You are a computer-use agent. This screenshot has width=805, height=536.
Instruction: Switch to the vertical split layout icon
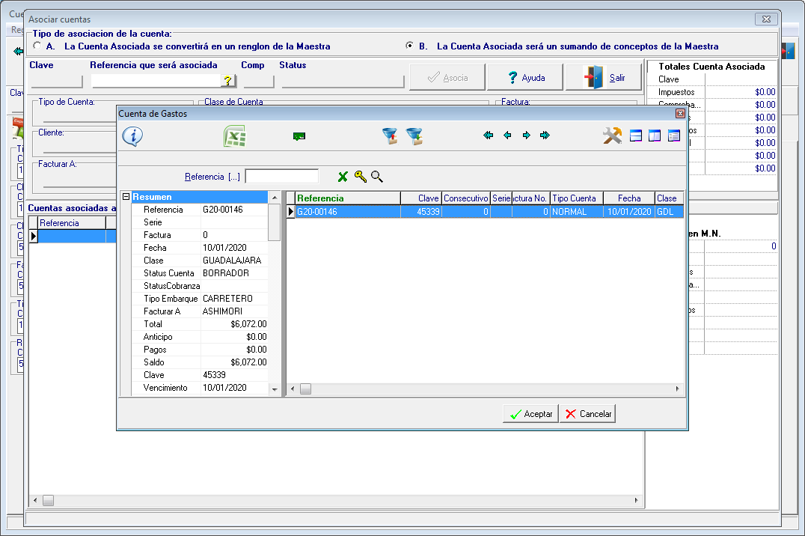pyautogui.click(x=655, y=135)
